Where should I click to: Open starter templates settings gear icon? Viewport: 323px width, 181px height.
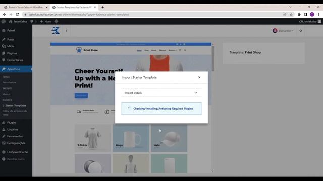(301, 31)
